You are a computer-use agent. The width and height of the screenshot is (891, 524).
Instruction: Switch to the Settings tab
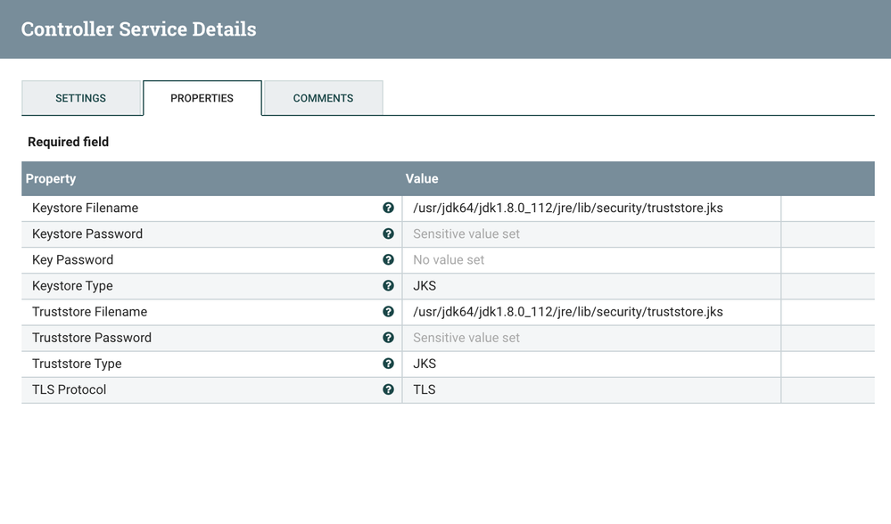[80, 98]
